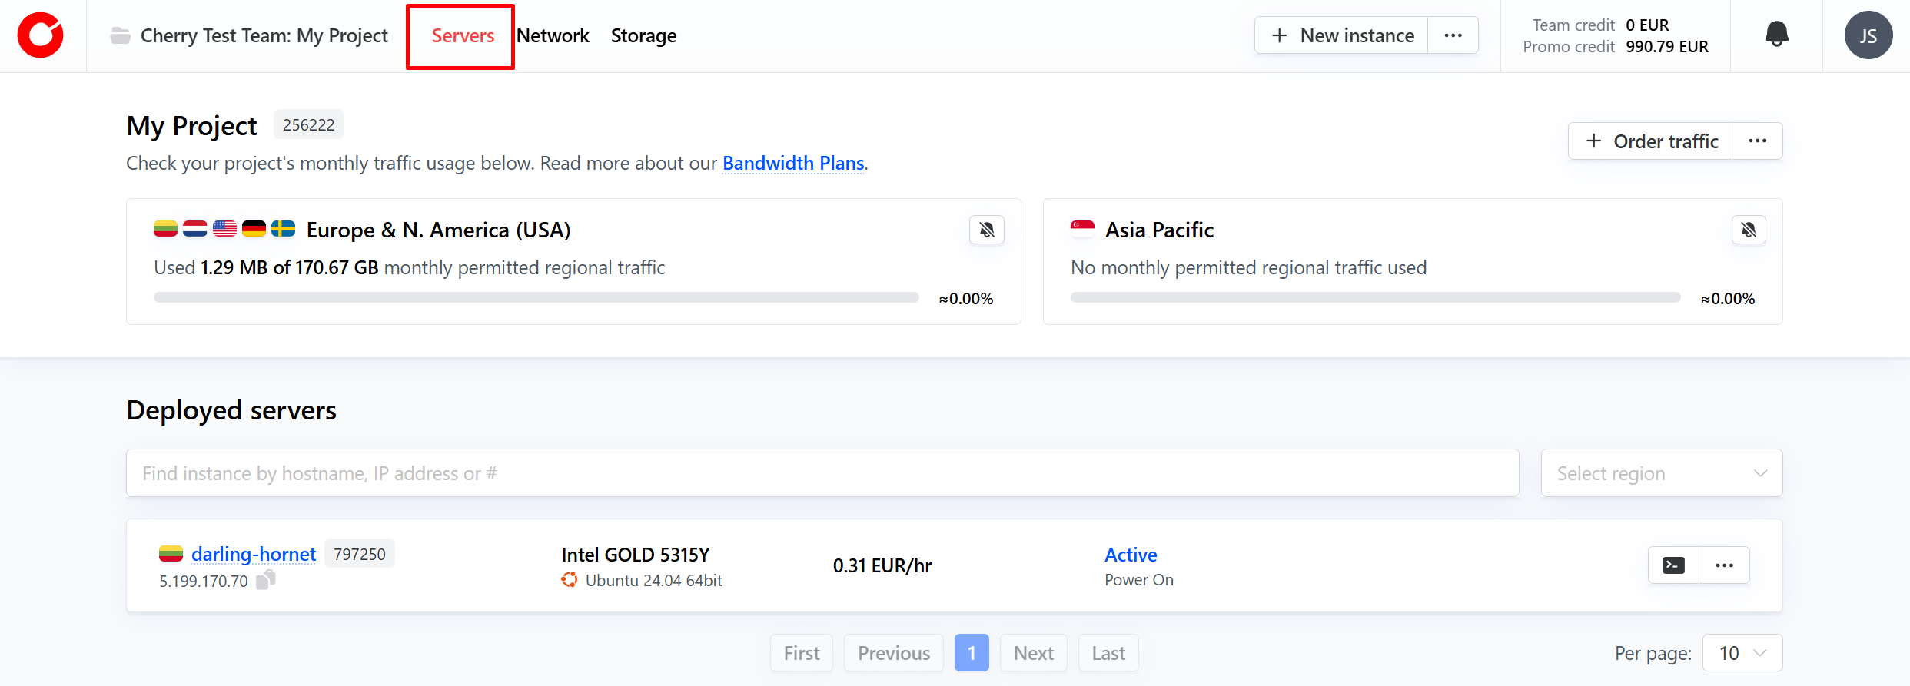Click the plus icon in Order traffic
The image size is (1910, 686).
coord(1594,141)
